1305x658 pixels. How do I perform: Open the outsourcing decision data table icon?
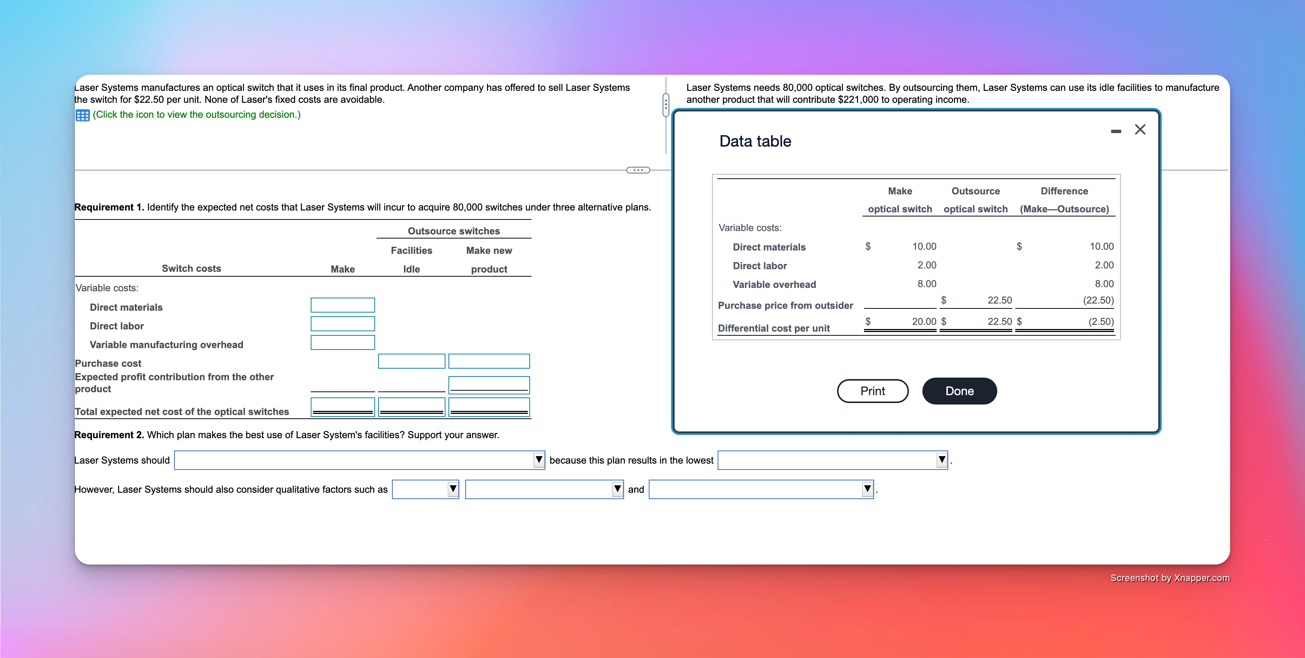(83, 115)
